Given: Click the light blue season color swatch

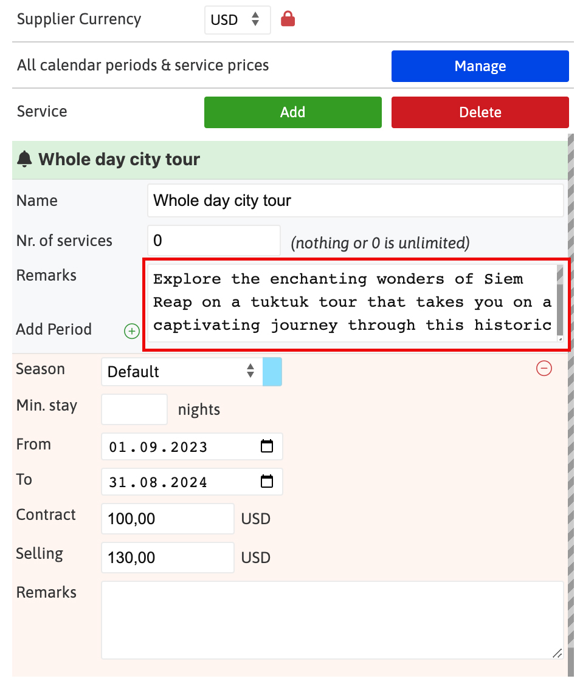Looking at the screenshot, I should pos(272,372).
